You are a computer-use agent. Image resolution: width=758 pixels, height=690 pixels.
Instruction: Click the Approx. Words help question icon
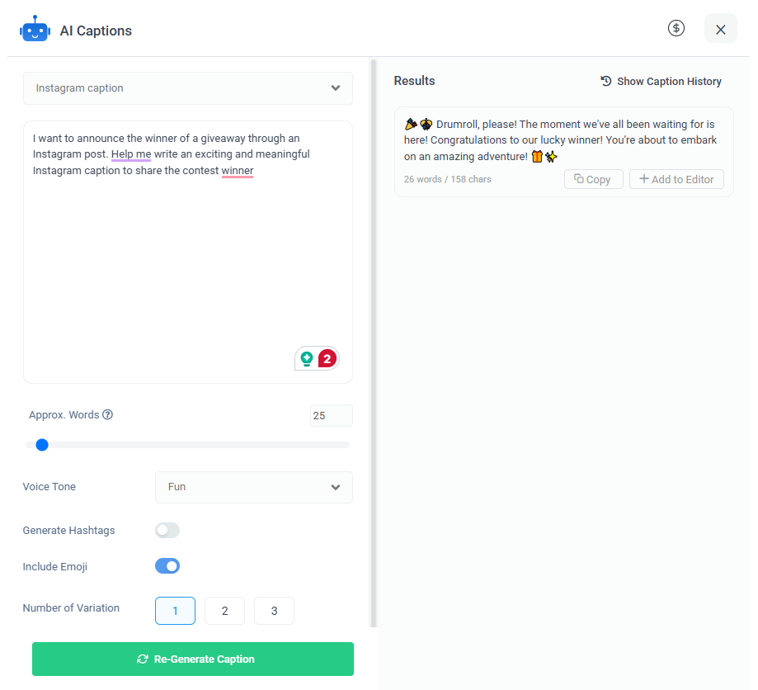point(108,414)
